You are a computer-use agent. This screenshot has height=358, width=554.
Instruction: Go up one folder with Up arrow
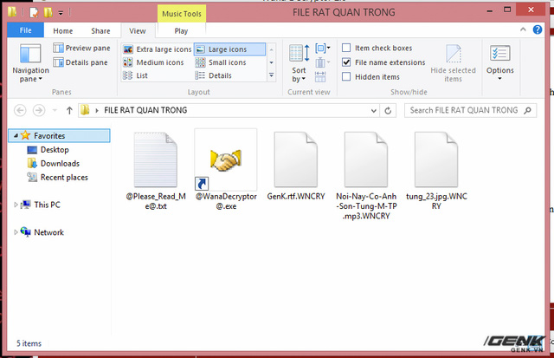pos(69,110)
